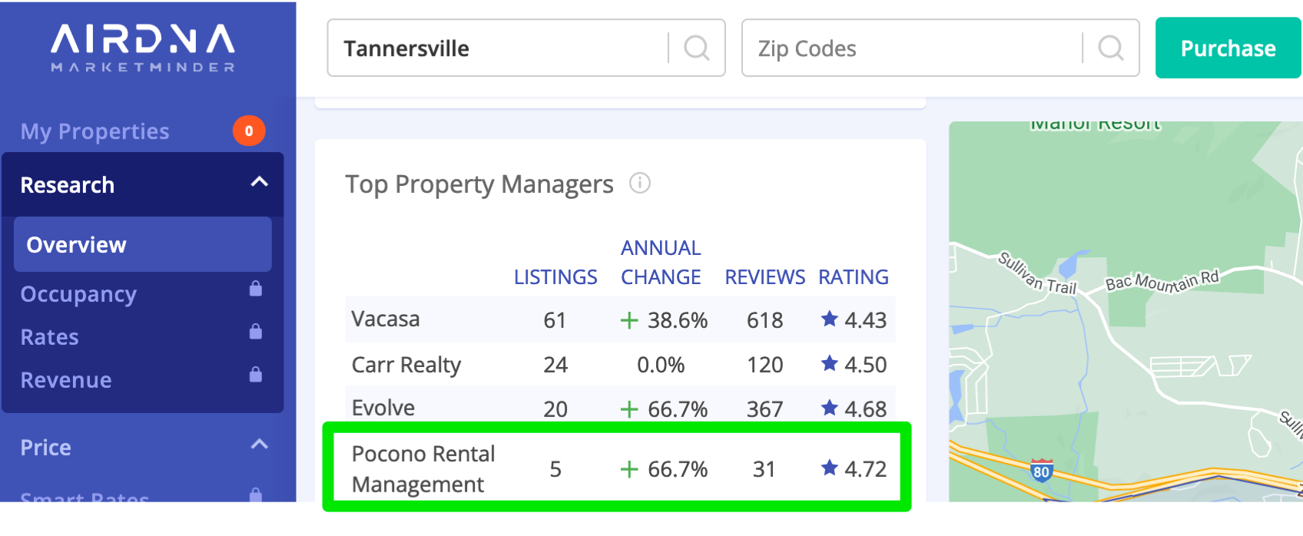The width and height of the screenshot is (1303, 536).
Task: Select the Price menu section
Action: tap(46, 448)
